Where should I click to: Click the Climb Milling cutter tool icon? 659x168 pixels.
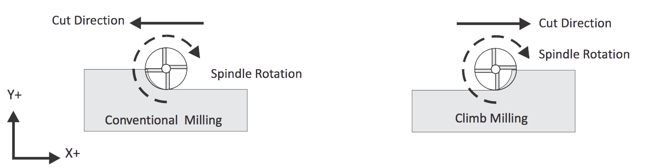495,70
